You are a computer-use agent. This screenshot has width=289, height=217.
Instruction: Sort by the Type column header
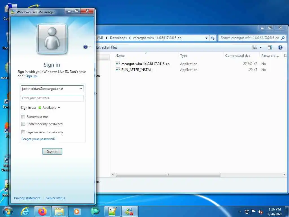point(184,56)
